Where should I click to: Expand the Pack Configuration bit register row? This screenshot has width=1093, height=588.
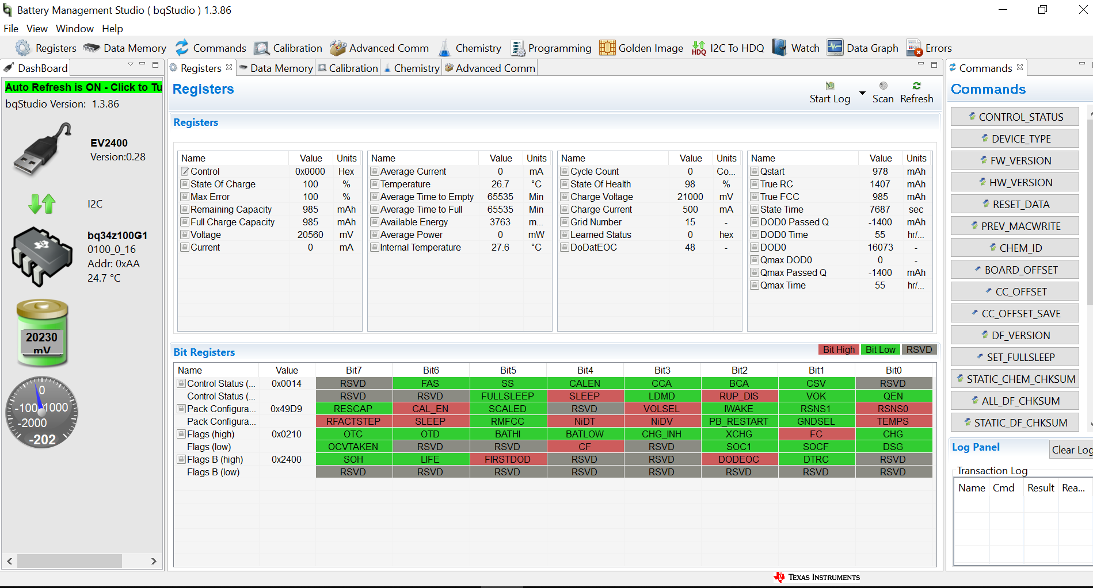[x=181, y=409]
